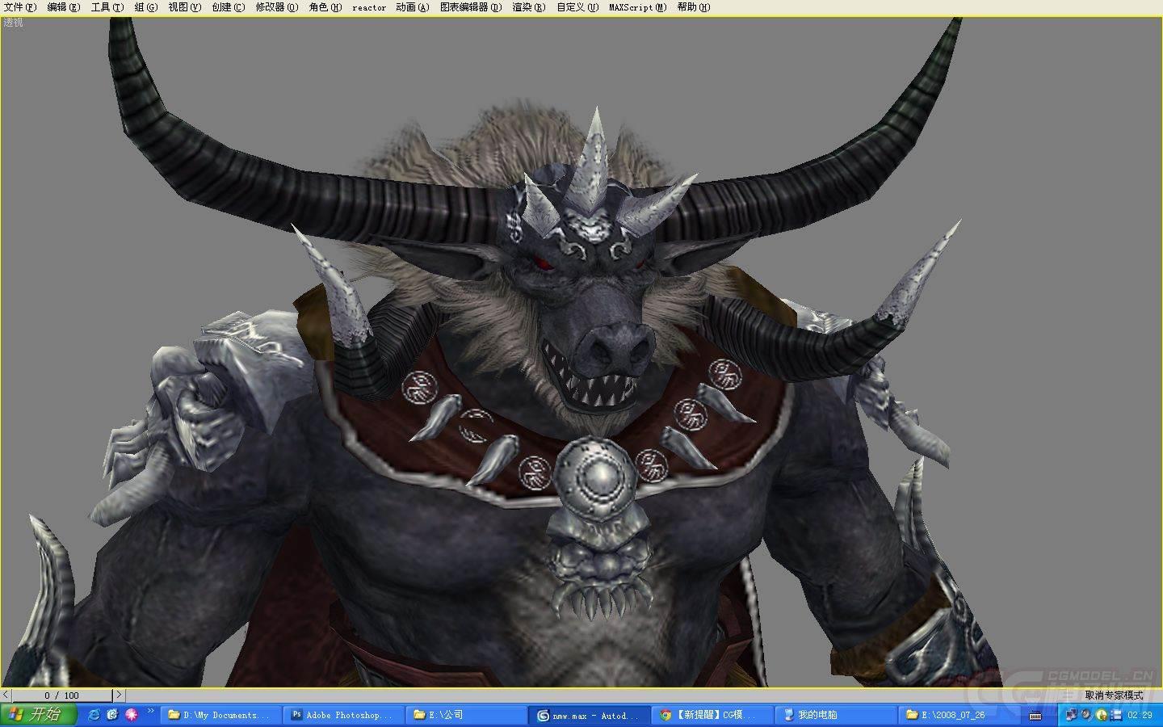
Task: Switch to E:\2008_07_26 folder taskbar window
Action: (957, 715)
